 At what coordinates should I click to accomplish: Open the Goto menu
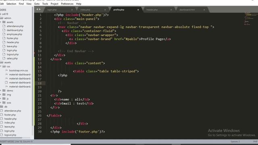coord(37,4)
